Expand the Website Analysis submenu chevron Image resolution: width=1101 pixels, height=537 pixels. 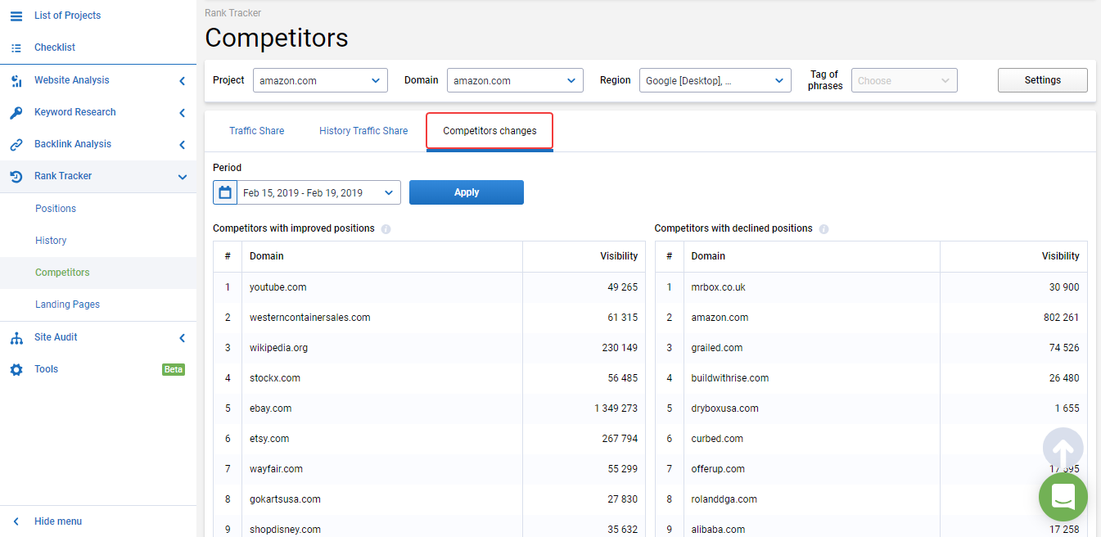[x=182, y=81]
